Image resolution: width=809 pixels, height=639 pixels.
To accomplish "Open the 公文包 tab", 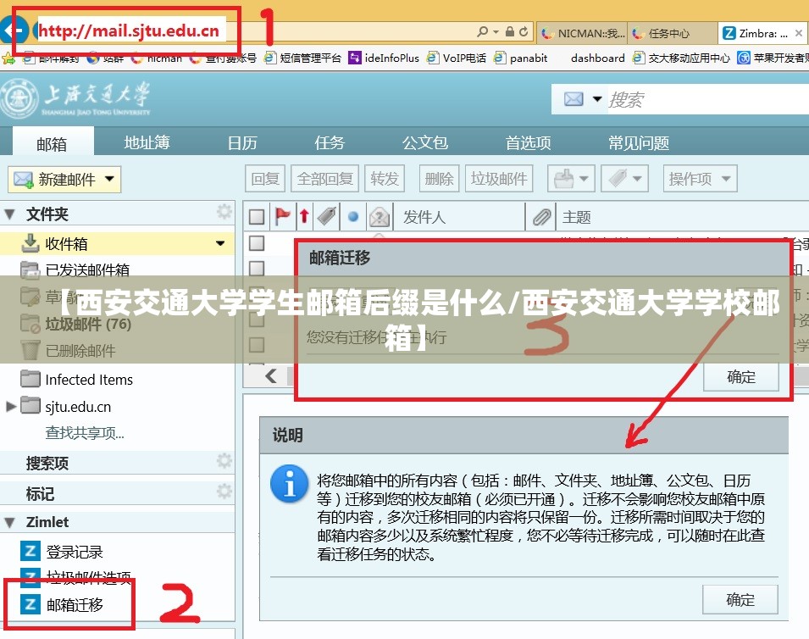I will (425, 142).
